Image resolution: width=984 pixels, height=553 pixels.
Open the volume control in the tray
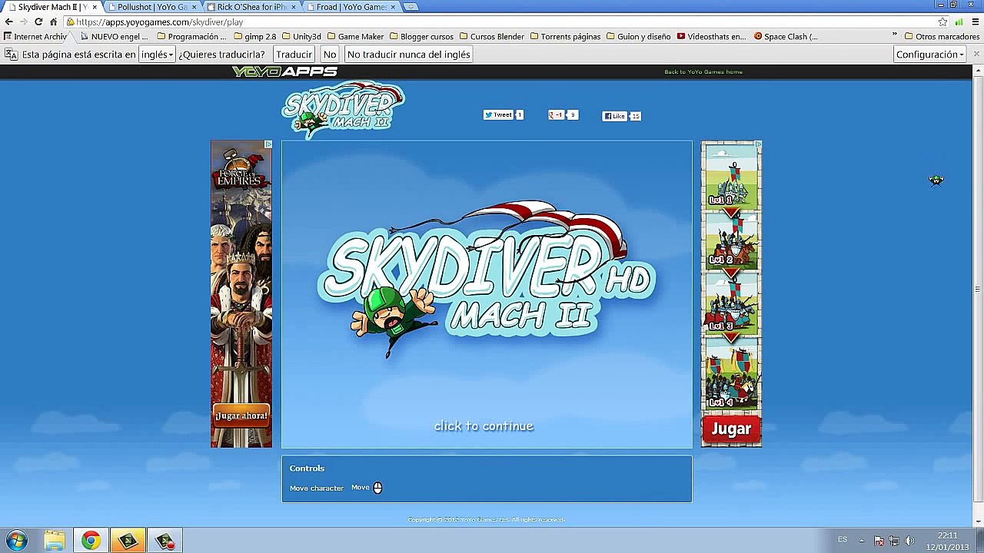coord(910,541)
